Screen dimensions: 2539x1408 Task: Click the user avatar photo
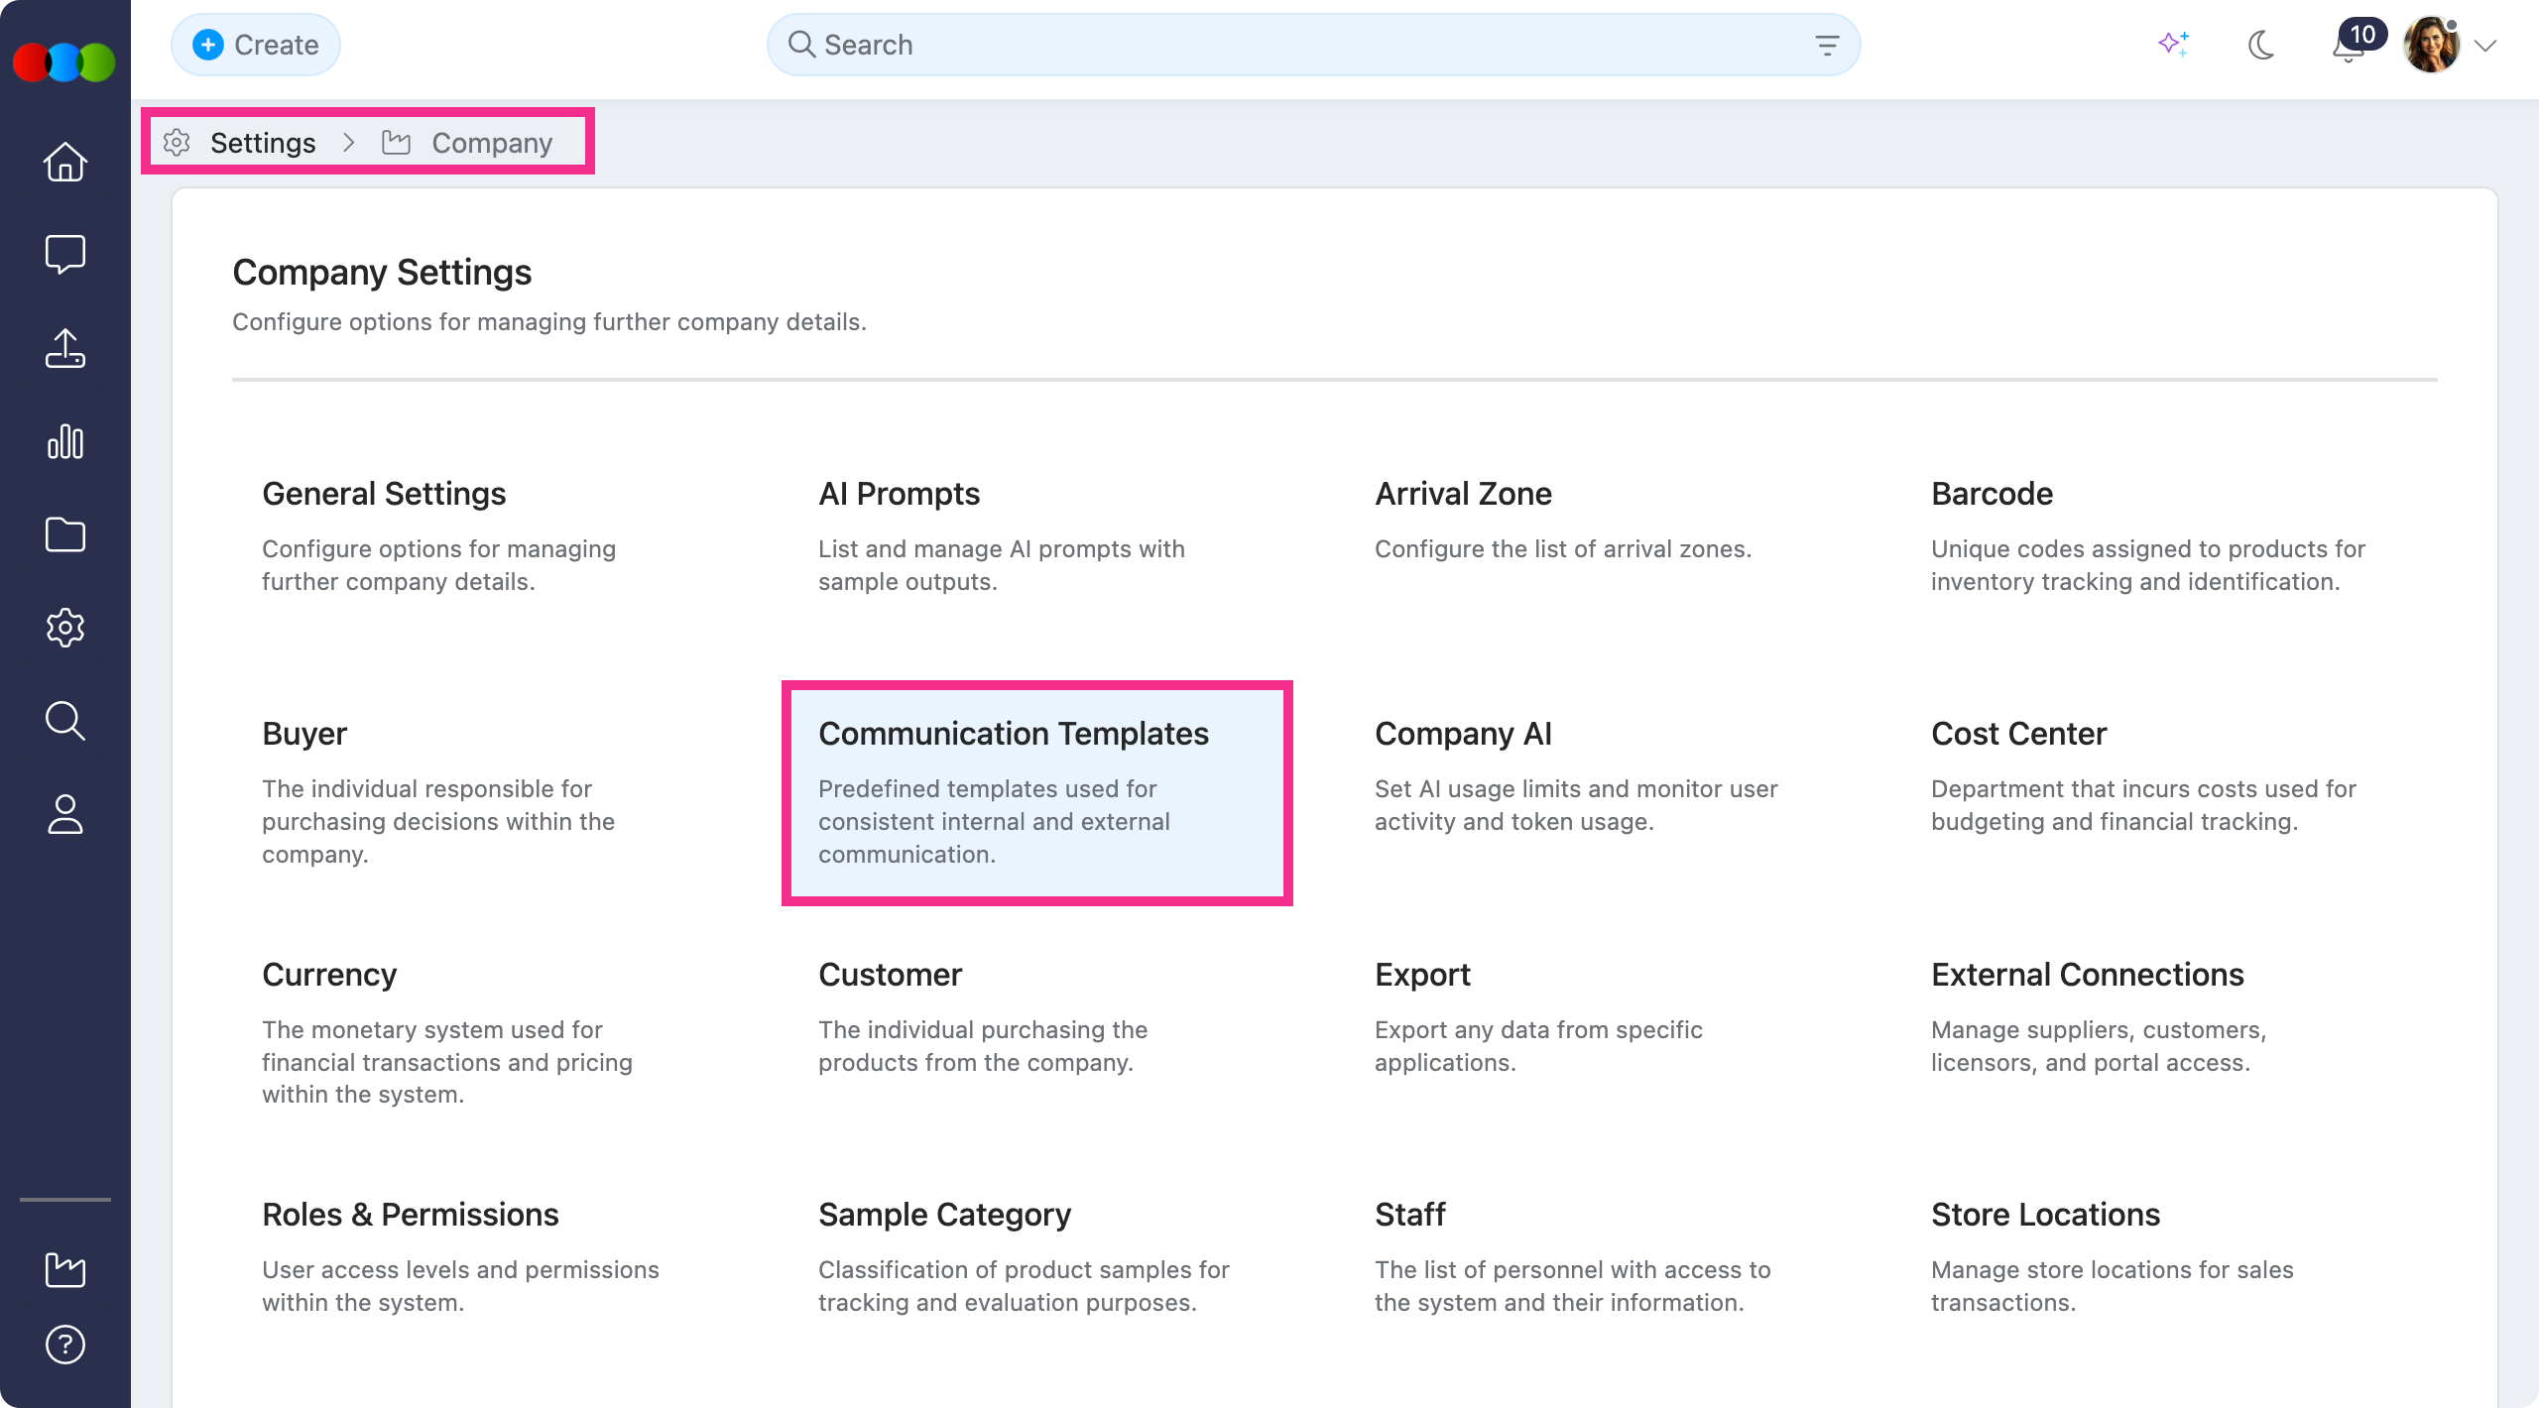[x=2432, y=45]
